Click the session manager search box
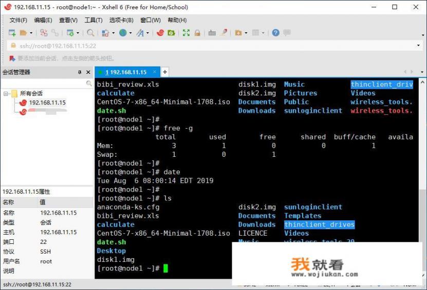Viewport: 427px width, 290px height. pos(44,84)
